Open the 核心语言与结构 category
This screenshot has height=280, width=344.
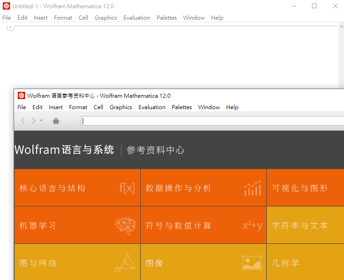click(77, 188)
